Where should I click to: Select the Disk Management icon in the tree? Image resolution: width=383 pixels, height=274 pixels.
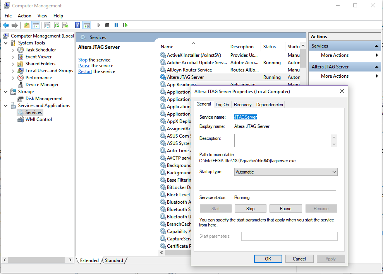coord(21,99)
